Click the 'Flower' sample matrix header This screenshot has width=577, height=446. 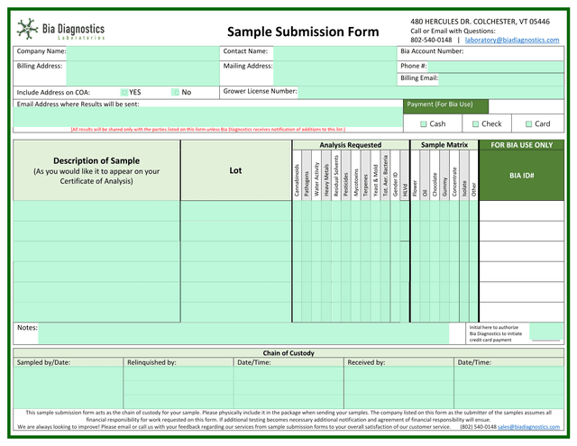pyautogui.click(x=415, y=175)
